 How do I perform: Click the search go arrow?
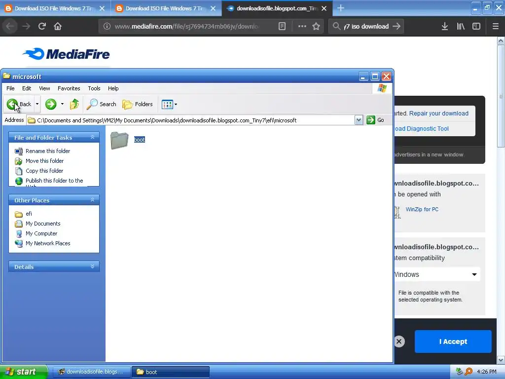coord(397,26)
